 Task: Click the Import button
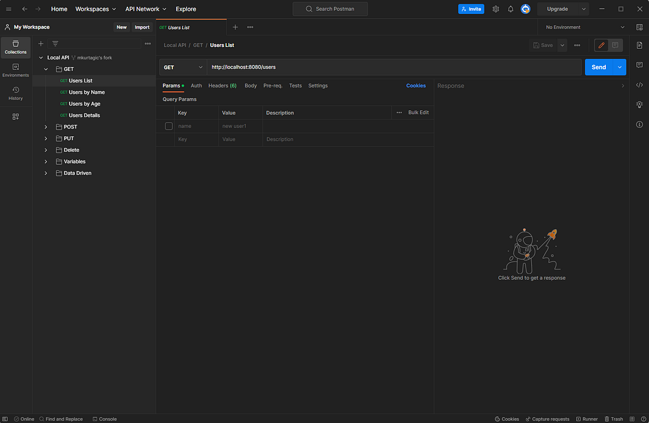[x=142, y=27]
